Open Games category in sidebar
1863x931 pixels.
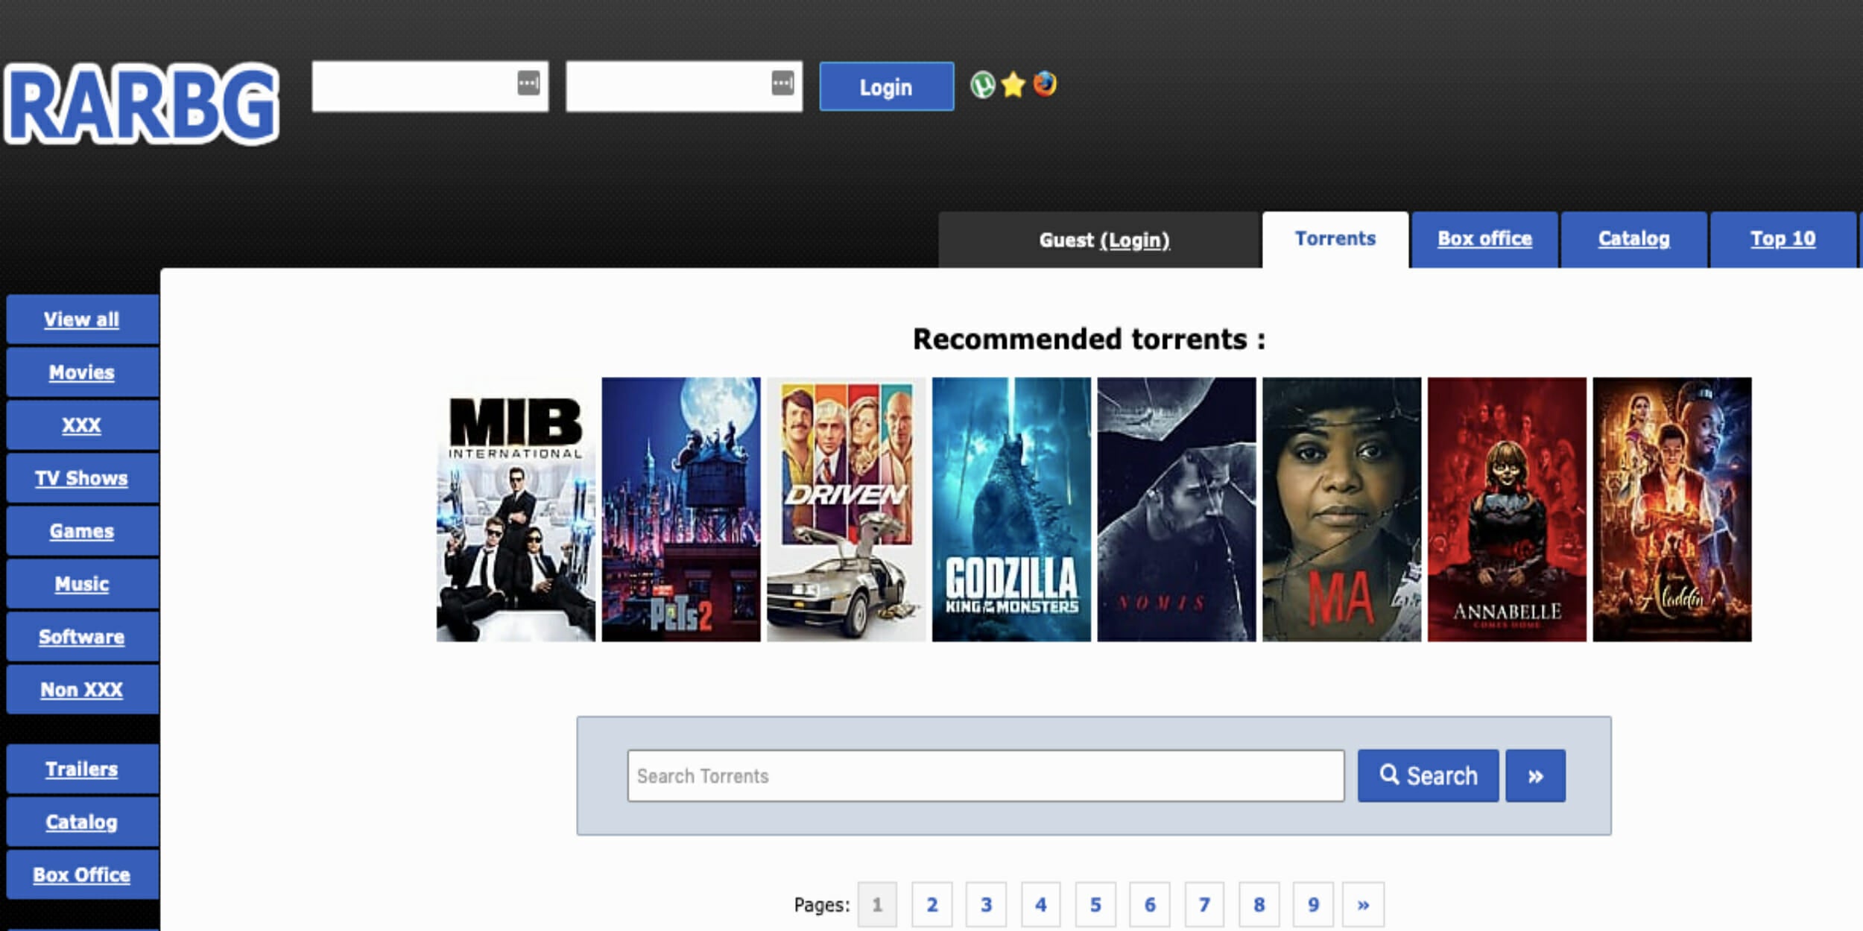[x=82, y=531]
